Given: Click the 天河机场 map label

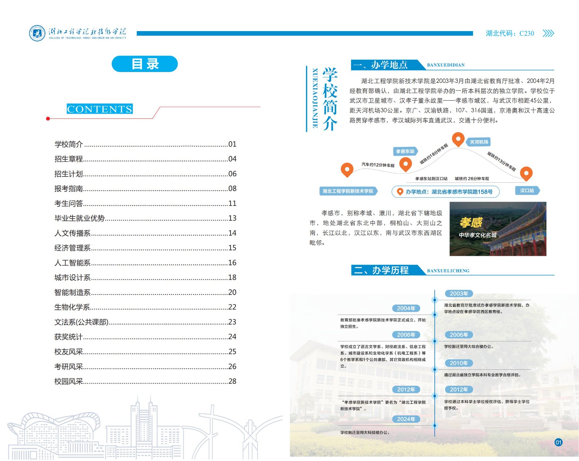Looking at the screenshot, I should 479,142.
